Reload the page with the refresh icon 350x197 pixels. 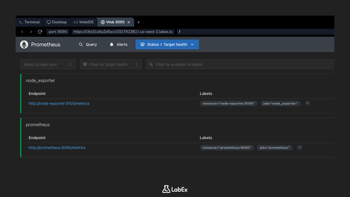(40, 32)
